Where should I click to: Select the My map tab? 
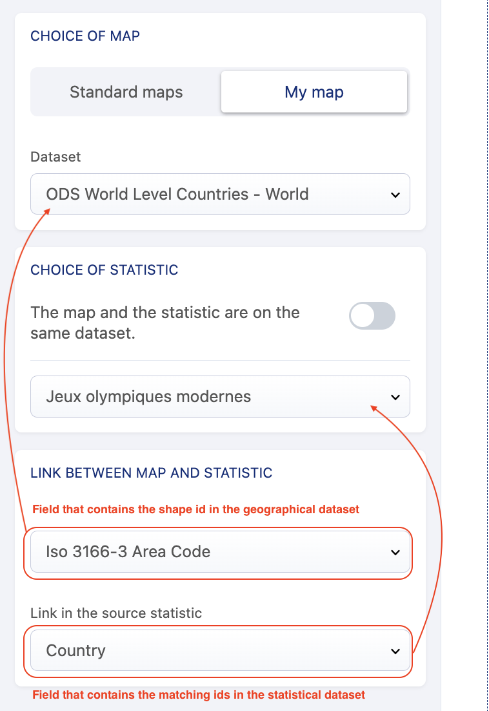pos(314,92)
